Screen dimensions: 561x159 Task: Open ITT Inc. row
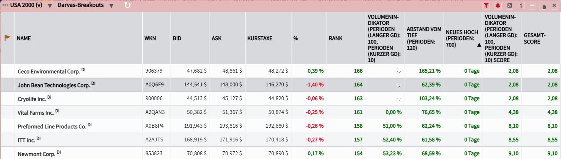(x=280, y=140)
